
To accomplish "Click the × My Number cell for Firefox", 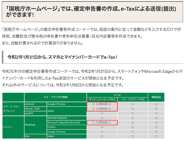I will pos(102,127).
